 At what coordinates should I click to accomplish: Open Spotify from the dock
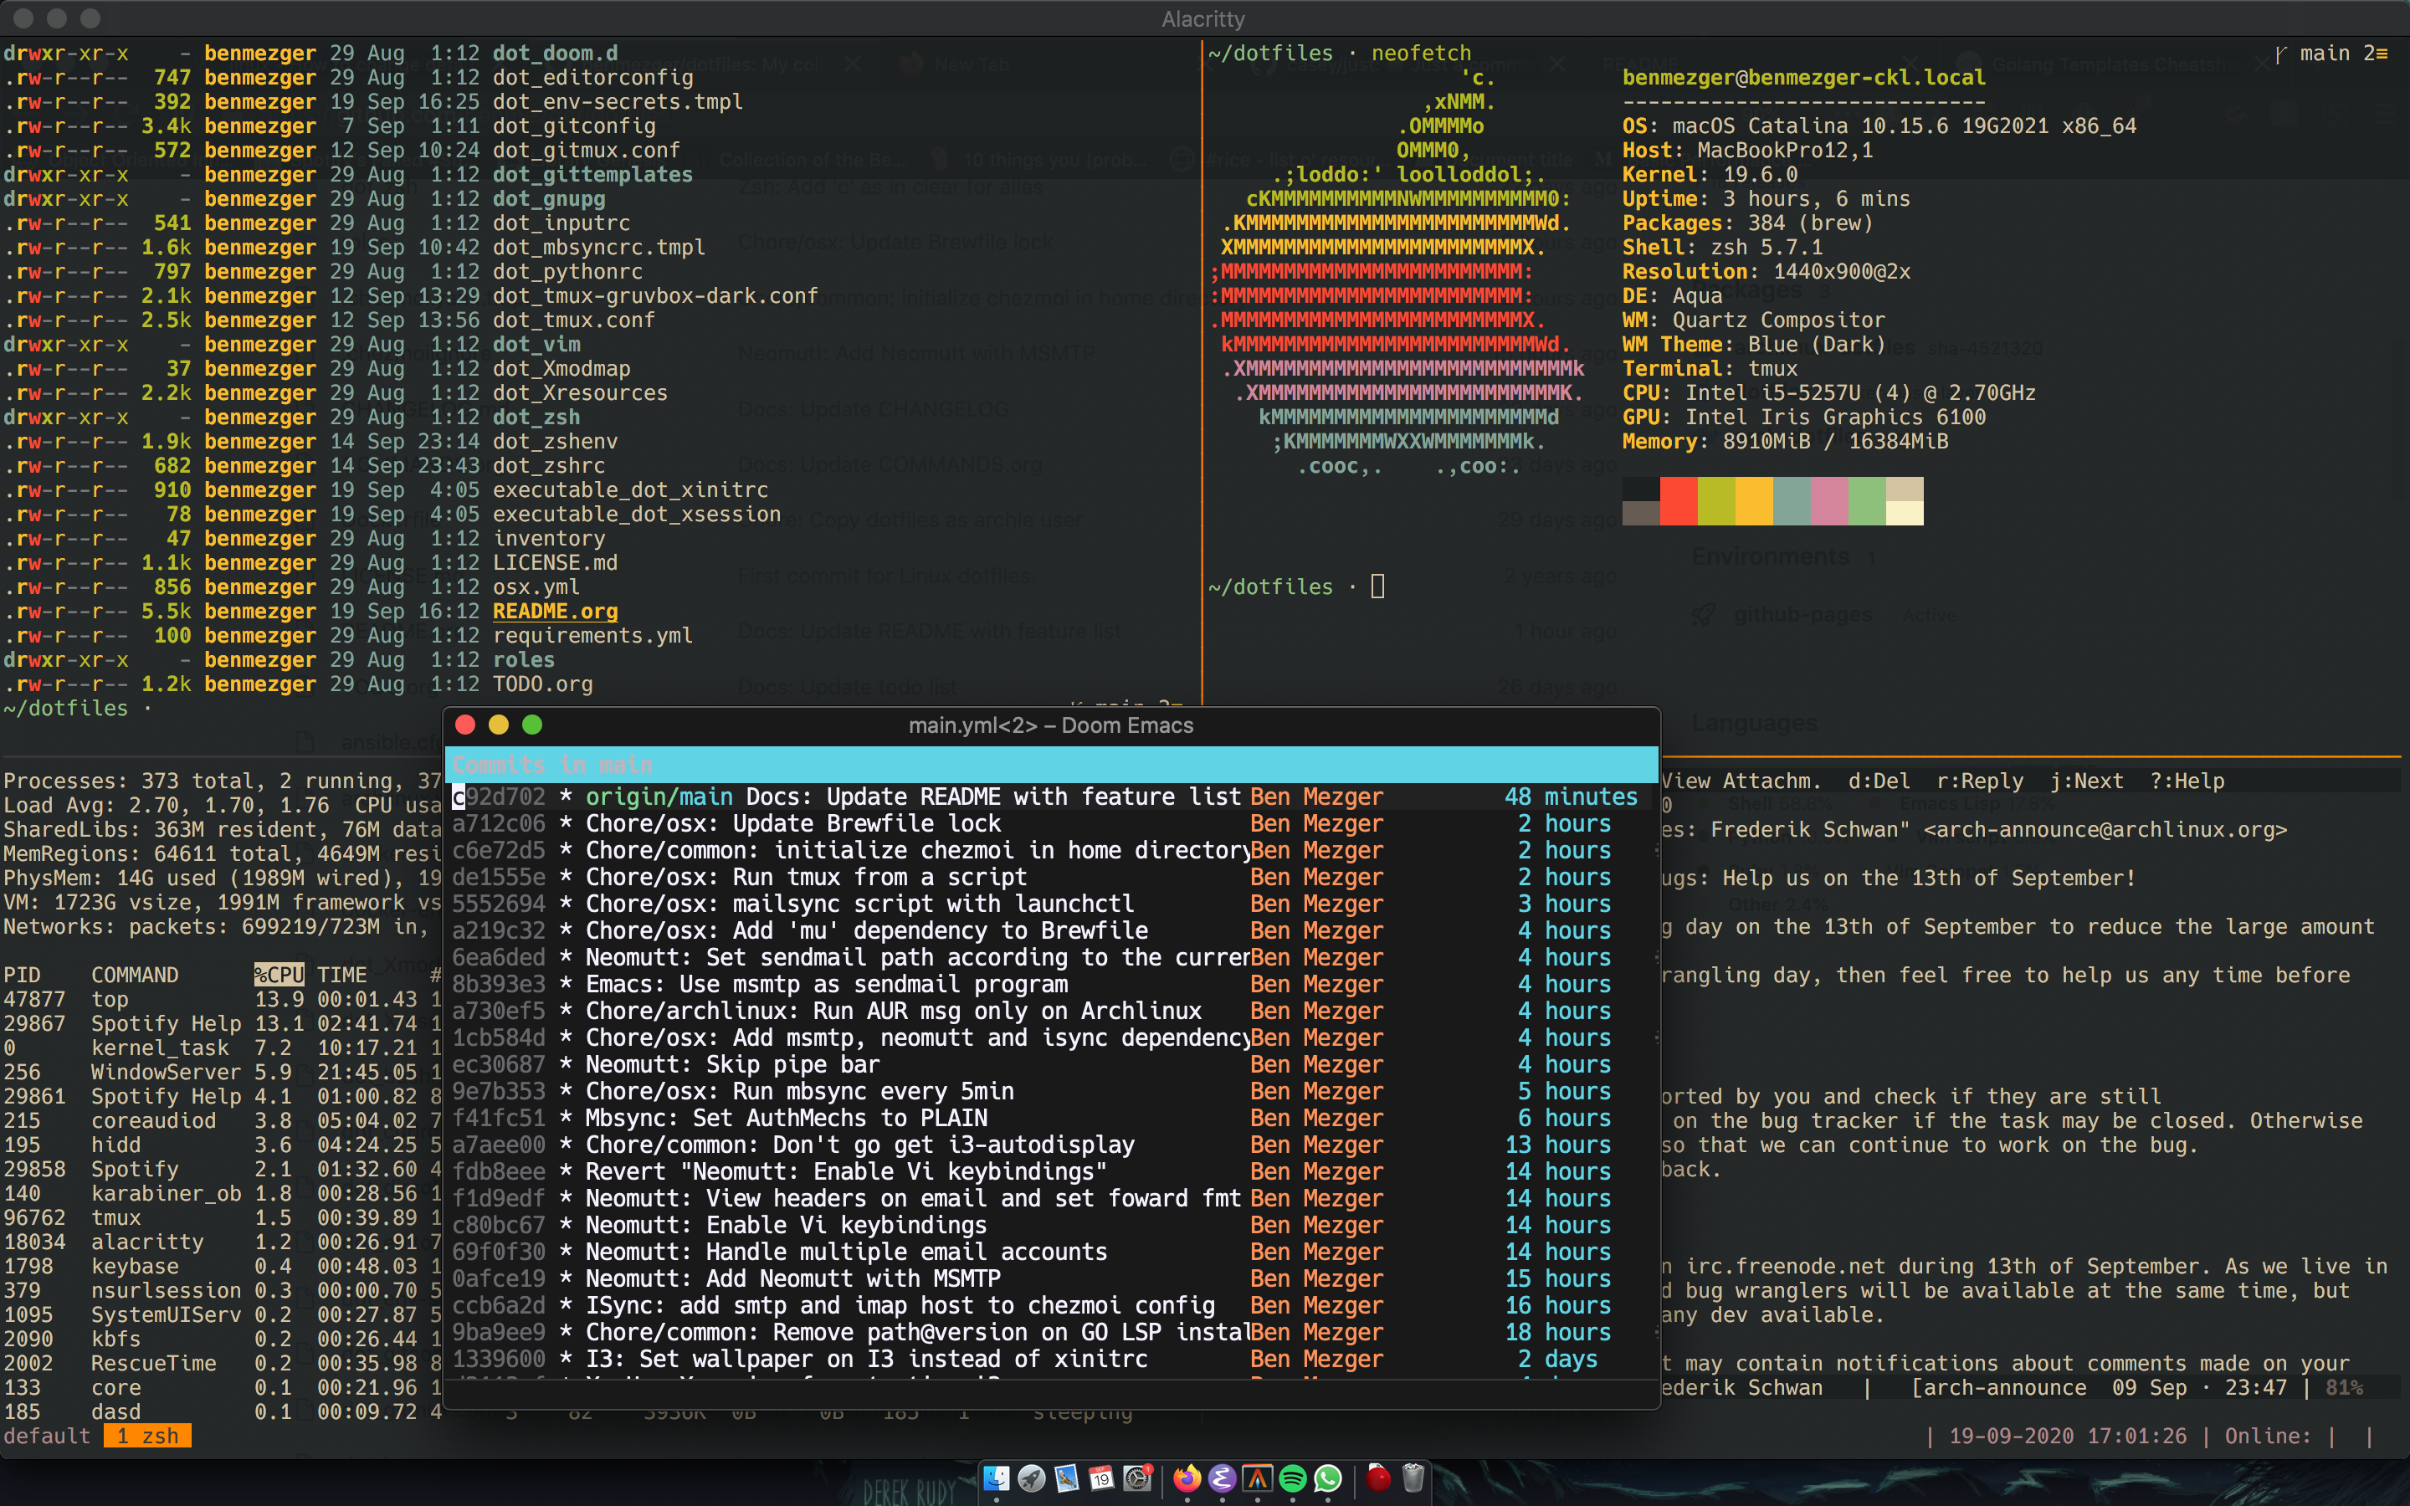1293,1479
